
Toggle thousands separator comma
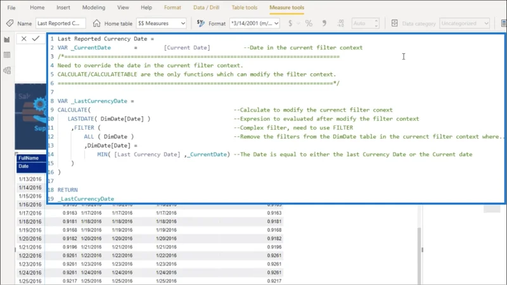pyautogui.click(x=324, y=23)
